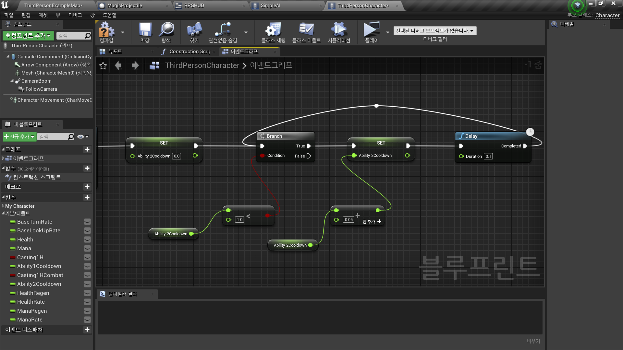Open Class Settings (클래스 세팅) icon
The image size is (623, 350).
(273, 30)
